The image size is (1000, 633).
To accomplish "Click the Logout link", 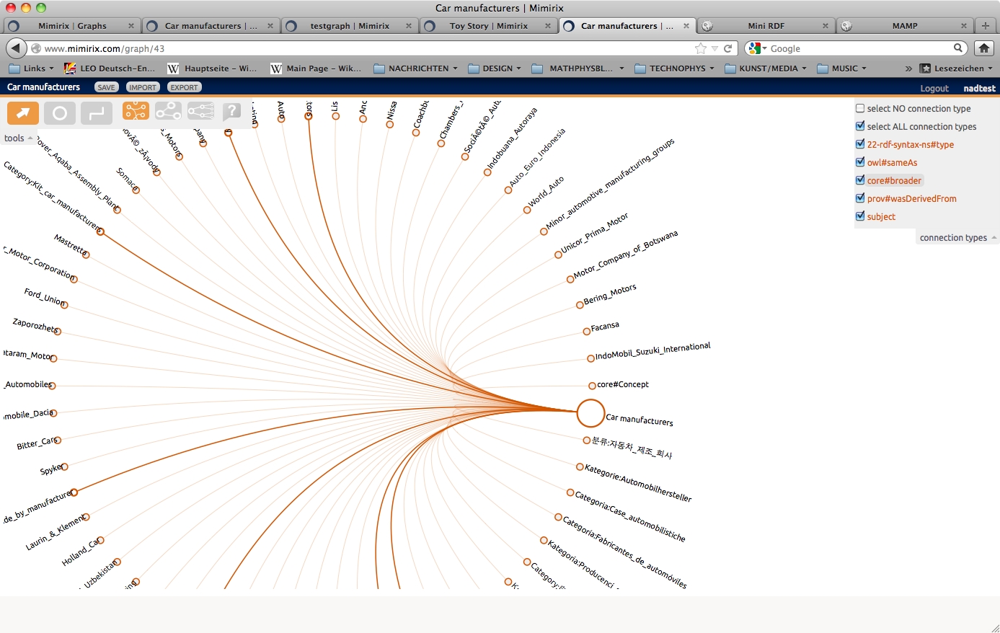I will pyautogui.click(x=934, y=88).
